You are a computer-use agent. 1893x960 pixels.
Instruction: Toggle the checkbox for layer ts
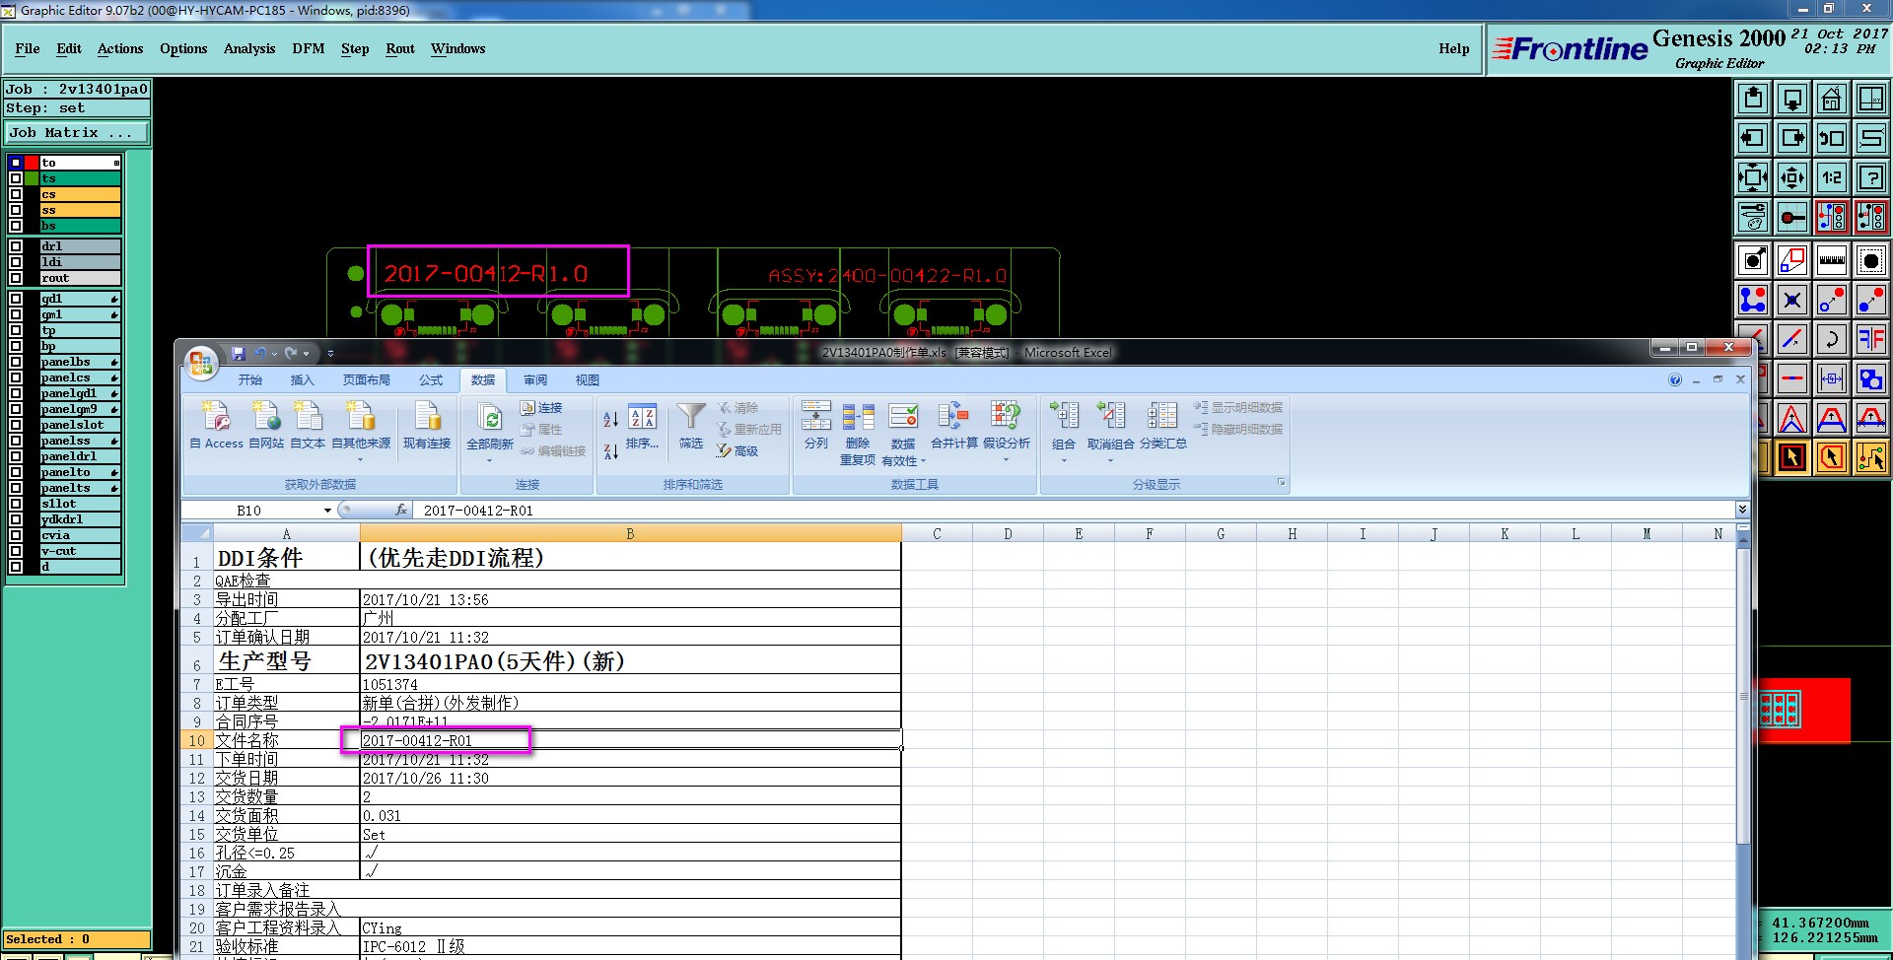pos(16,178)
